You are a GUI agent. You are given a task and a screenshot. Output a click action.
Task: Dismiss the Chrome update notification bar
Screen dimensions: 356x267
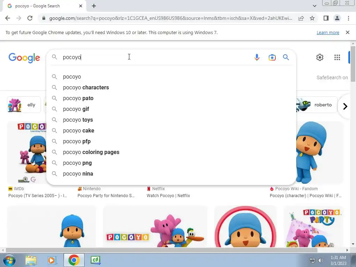347,32
